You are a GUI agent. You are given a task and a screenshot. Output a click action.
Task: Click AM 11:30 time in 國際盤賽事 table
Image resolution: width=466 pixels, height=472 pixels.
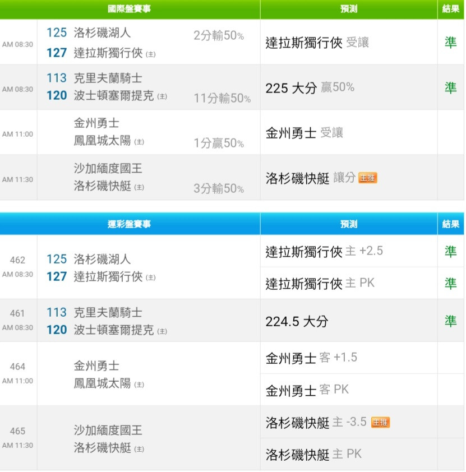coord(17,179)
